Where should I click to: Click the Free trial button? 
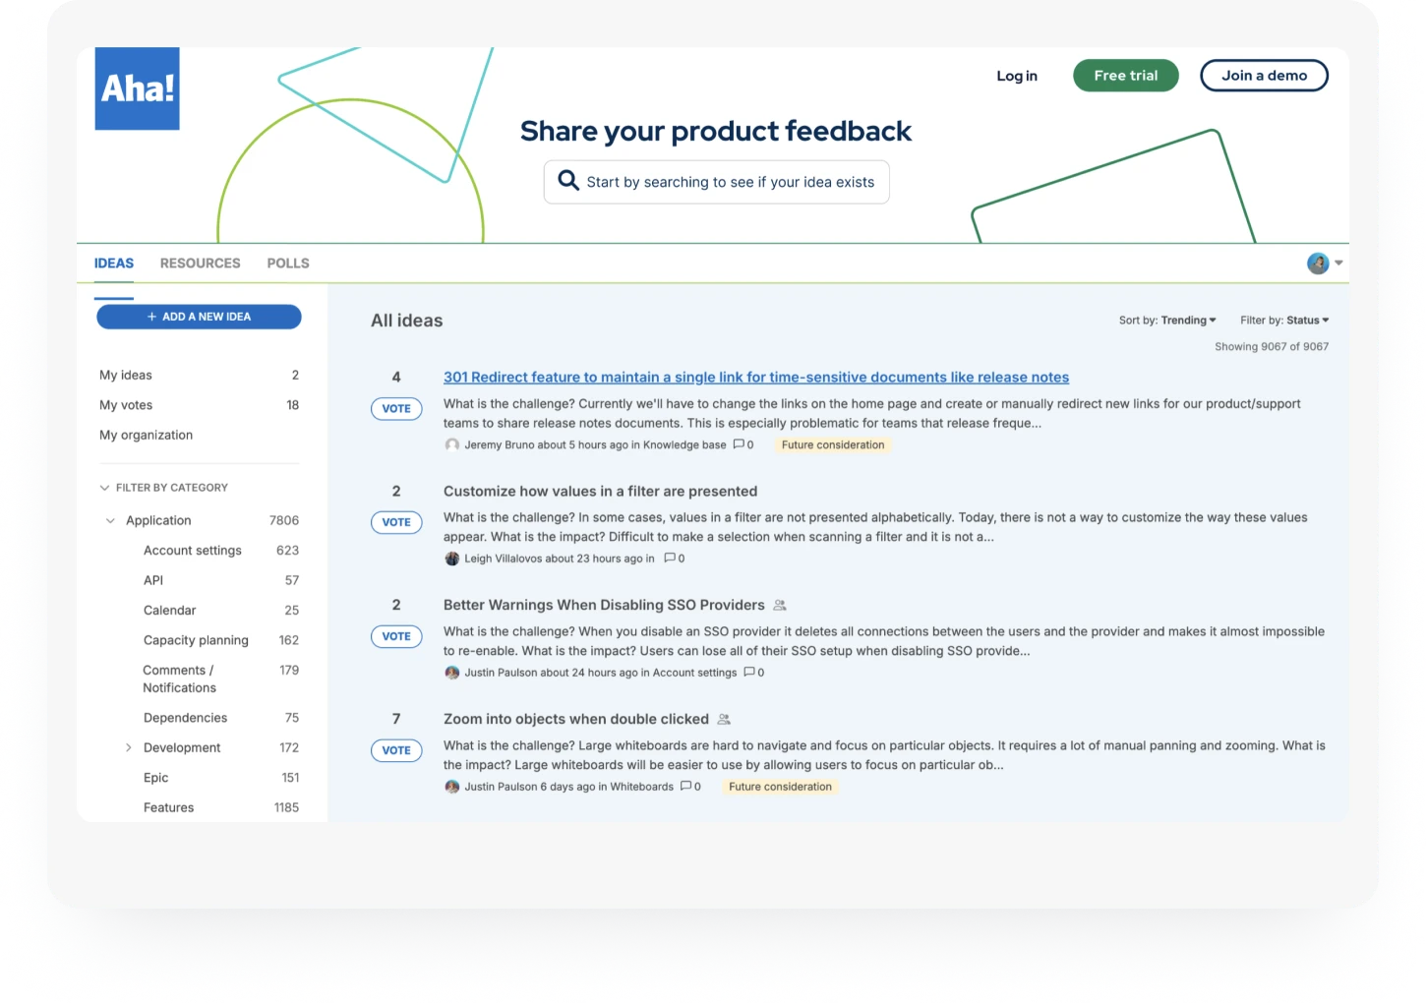(x=1125, y=75)
